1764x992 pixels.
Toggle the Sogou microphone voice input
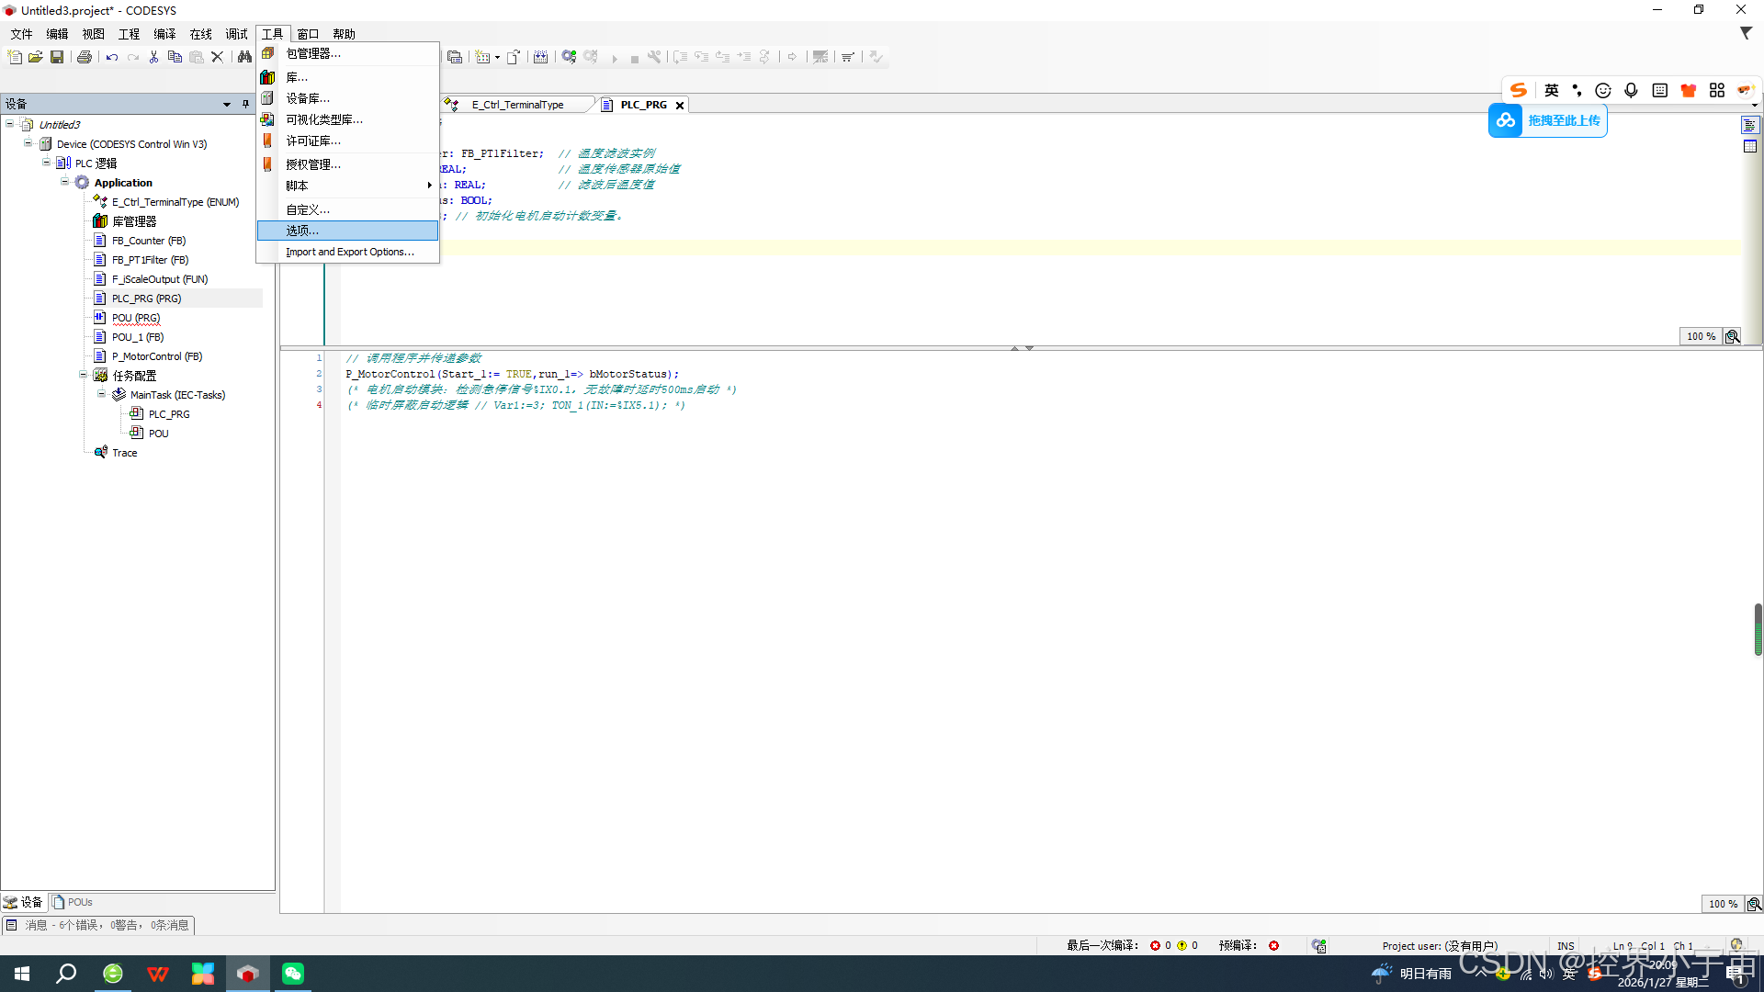[x=1631, y=90]
